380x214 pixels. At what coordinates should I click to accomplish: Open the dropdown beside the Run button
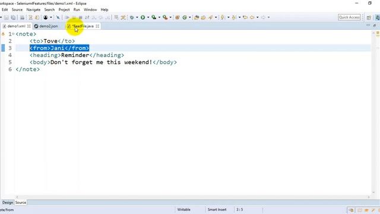[148, 17]
